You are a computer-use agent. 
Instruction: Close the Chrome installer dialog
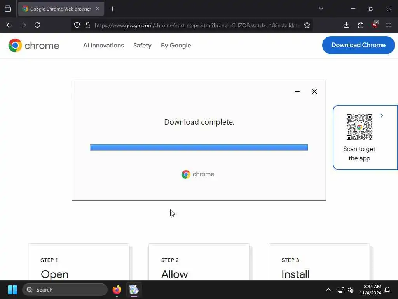pos(314,91)
